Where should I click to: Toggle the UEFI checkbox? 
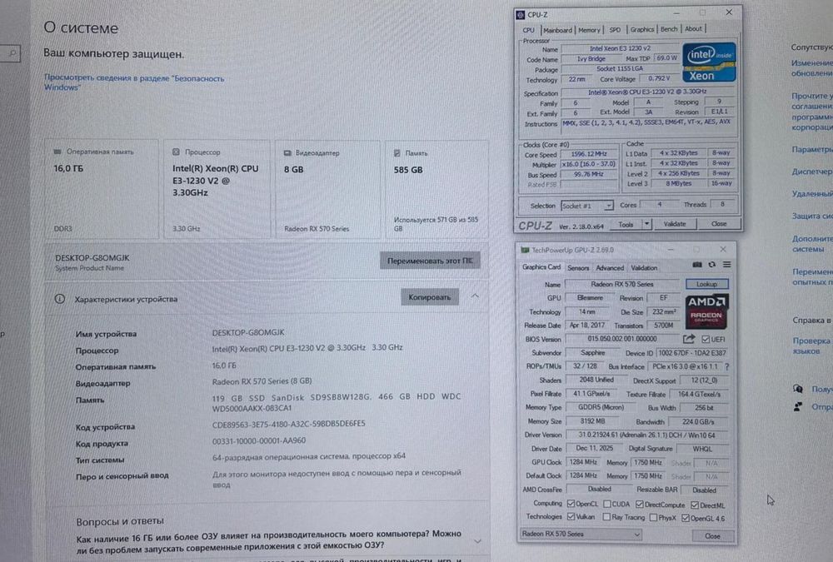pos(706,340)
